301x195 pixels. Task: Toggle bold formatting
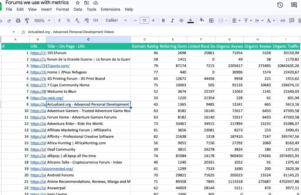click(163, 21)
